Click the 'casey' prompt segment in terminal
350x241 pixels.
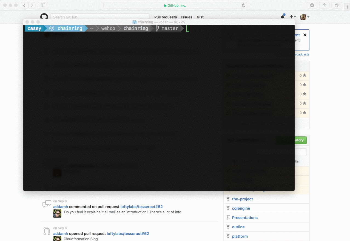click(34, 28)
